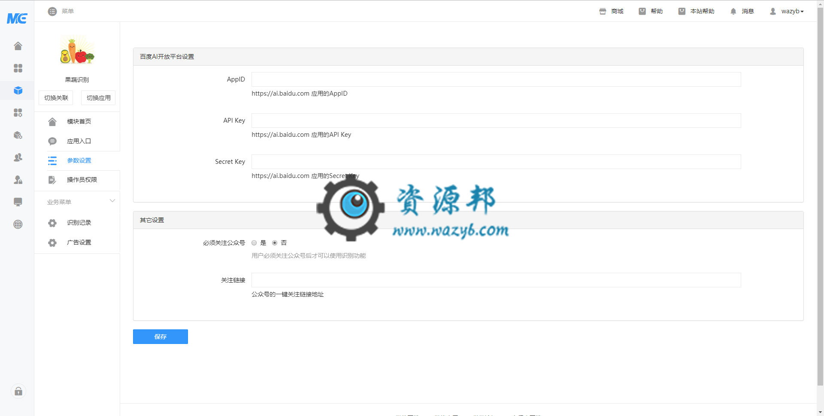The height and width of the screenshot is (416, 824).
Task: Open 广告设置 in sidebar
Action: (79, 242)
